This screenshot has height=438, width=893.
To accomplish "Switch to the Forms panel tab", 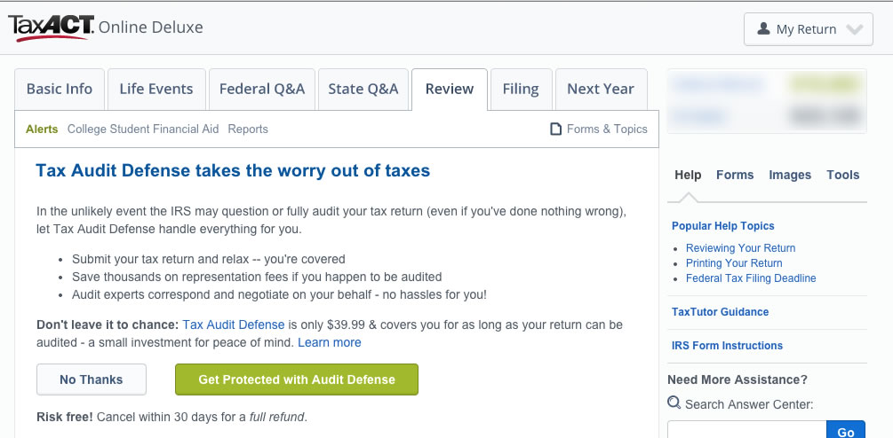I will [735, 175].
